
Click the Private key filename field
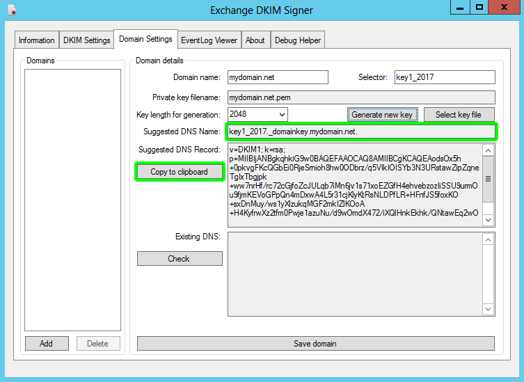(361, 97)
